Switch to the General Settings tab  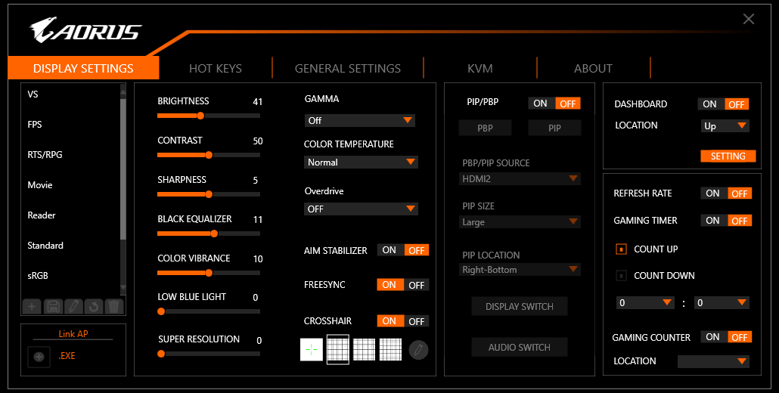point(348,69)
